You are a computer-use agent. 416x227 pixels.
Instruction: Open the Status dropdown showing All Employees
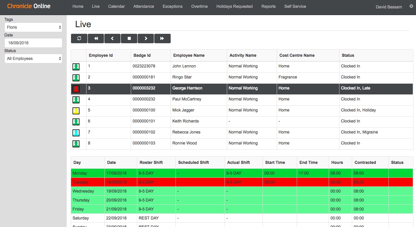[x=33, y=58]
